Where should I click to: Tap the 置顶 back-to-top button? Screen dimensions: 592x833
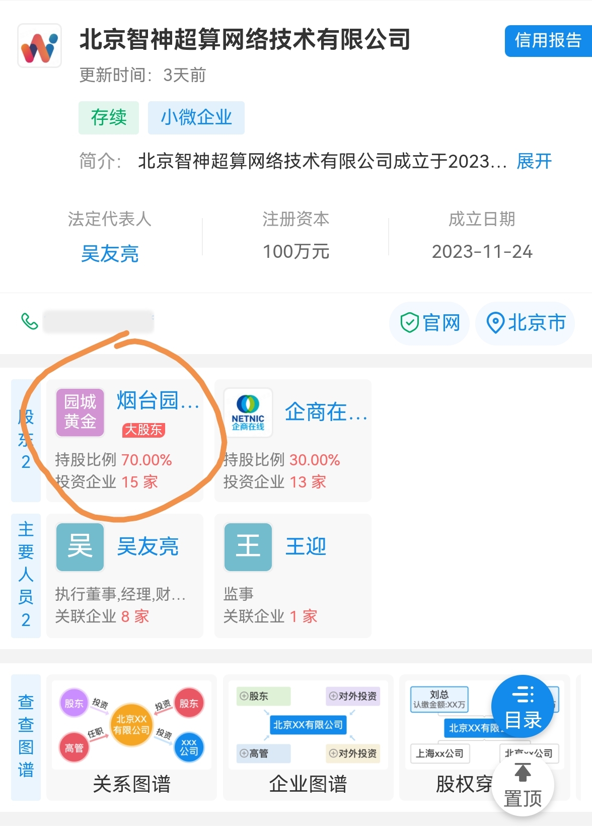523,785
